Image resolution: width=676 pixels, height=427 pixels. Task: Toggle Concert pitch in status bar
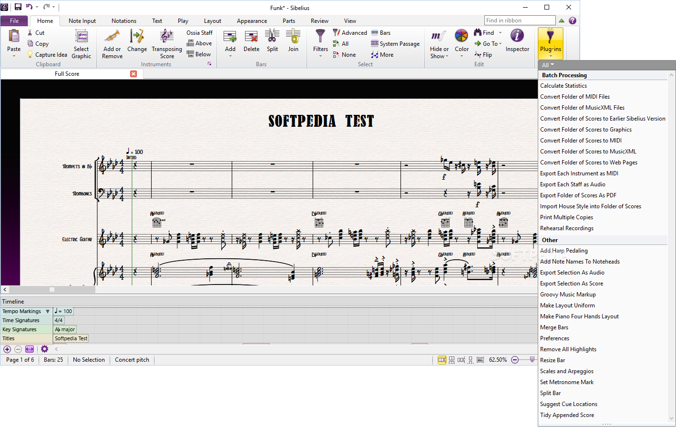click(132, 360)
